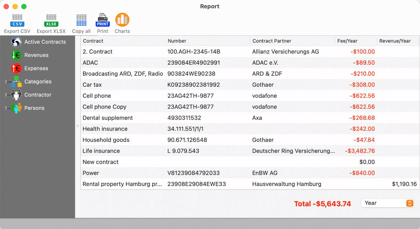Click the Export CSV toolbar icon

click(x=17, y=20)
